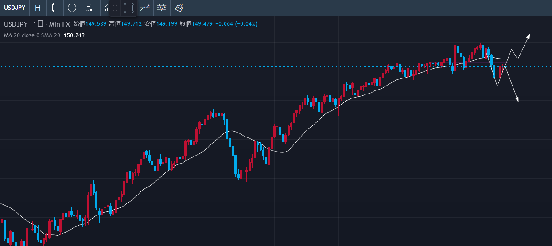Open the fx indicators menu

point(89,8)
